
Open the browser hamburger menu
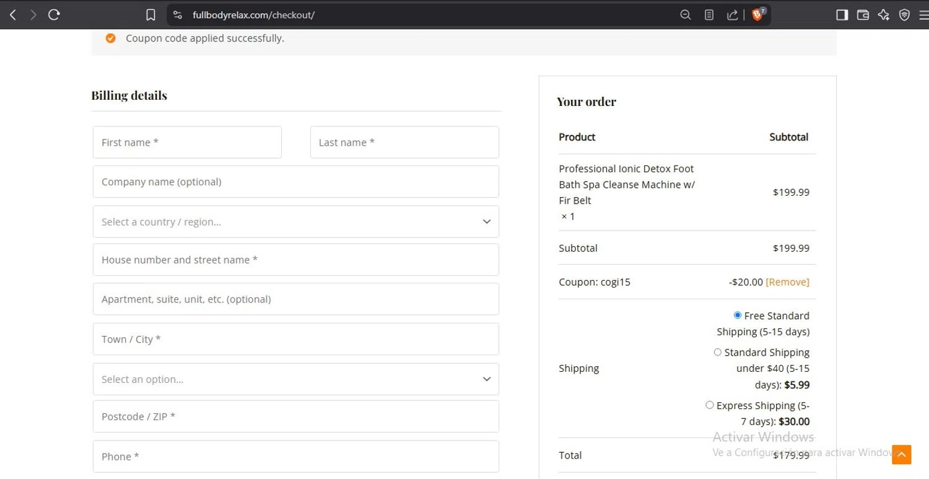point(923,15)
